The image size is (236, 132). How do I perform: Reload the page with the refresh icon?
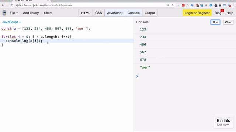[x=12, y=5]
